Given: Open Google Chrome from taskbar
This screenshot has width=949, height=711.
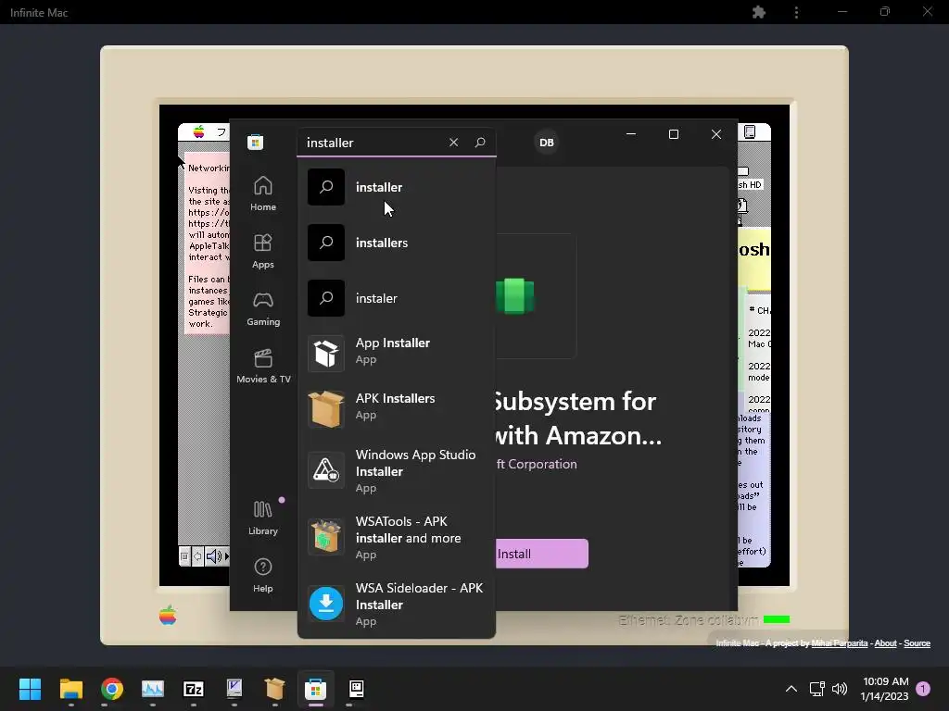Looking at the screenshot, I should pyautogui.click(x=112, y=689).
